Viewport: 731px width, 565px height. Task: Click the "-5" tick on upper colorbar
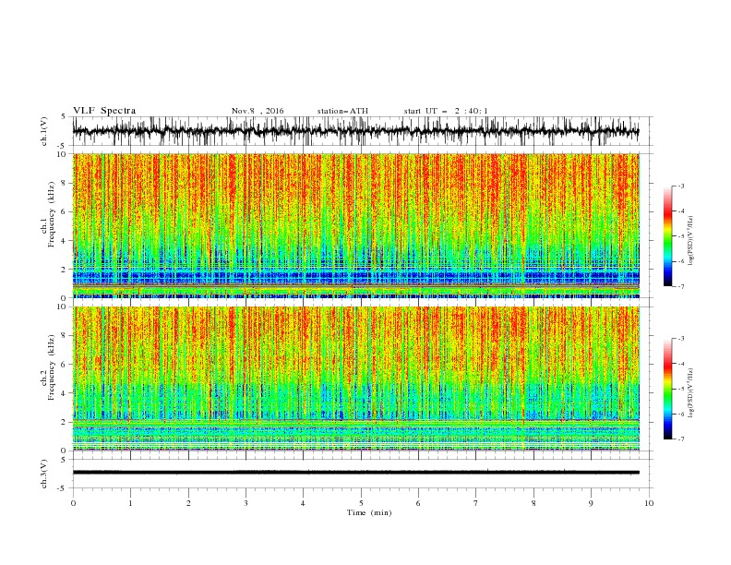point(680,236)
